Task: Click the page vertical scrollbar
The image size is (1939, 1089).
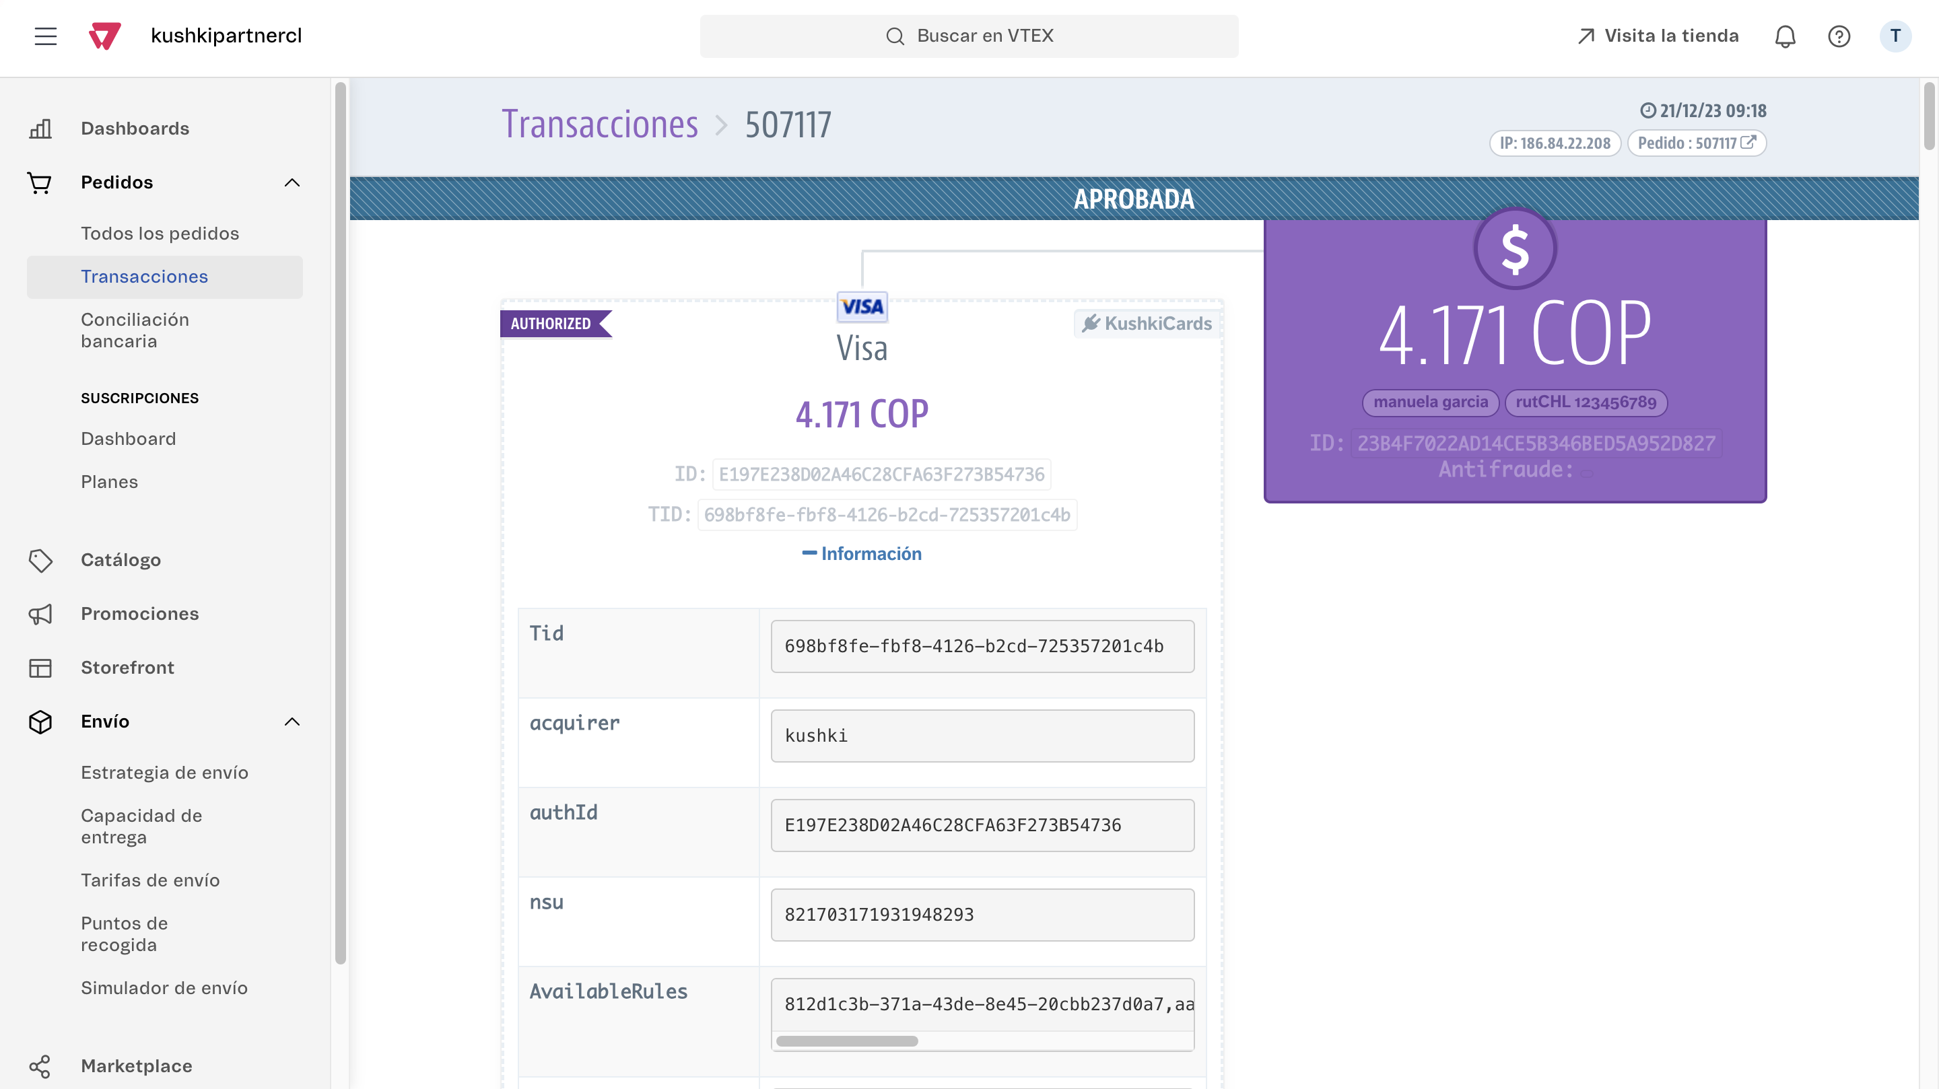Action: coord(1928,116)
